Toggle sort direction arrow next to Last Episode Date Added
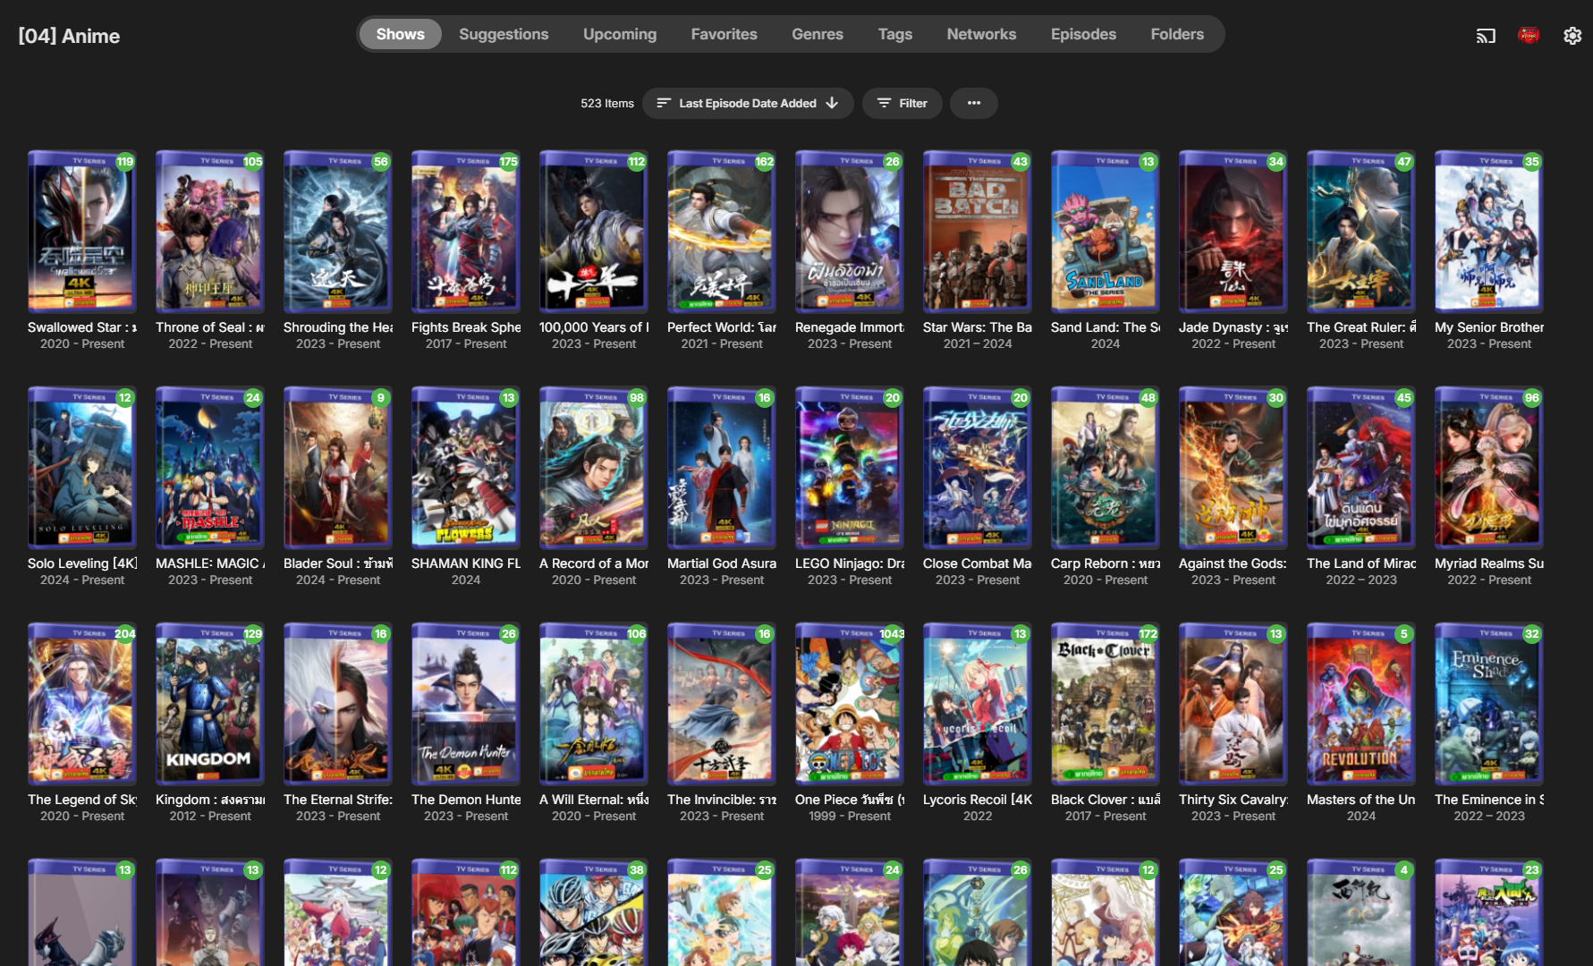The width and height of the screenshot is (1593, 966). click(833, 103)
